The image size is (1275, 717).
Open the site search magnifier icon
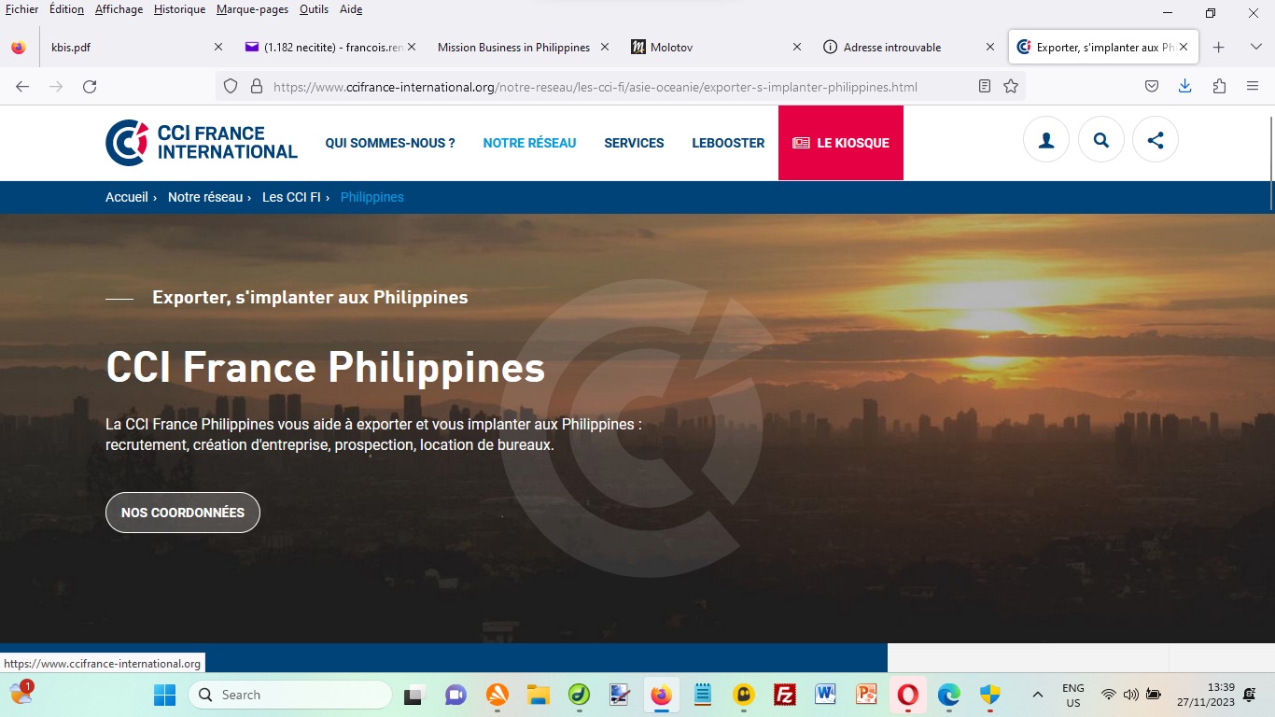(x=1101, y=141)
